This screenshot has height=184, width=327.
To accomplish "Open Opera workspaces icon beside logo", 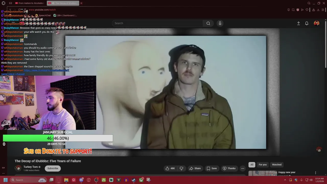I will [x=10, y=3].
